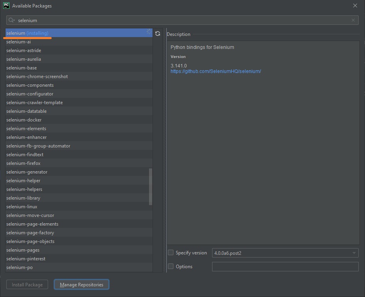The image size is (365, 297).
Task: Select selenium-page-objects package
Action: pos(79,241)
